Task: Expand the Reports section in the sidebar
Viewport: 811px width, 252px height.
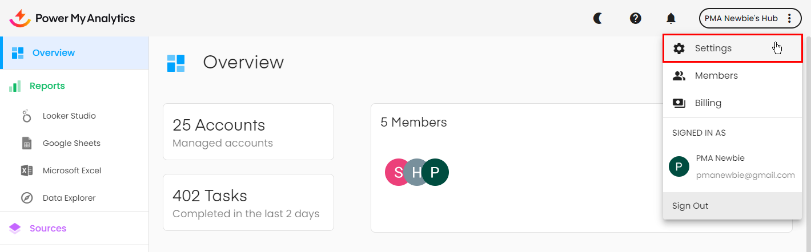Action: pos(47,86)
